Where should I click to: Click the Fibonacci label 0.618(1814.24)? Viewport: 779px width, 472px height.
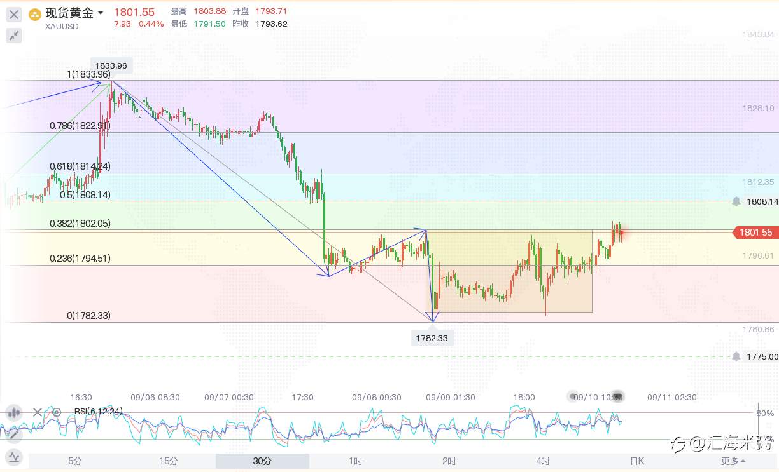coord(80,166)
